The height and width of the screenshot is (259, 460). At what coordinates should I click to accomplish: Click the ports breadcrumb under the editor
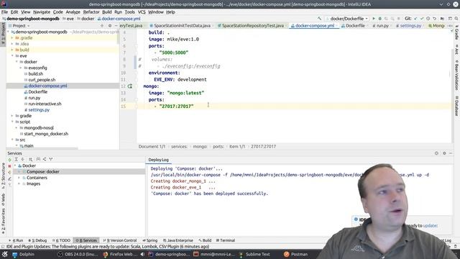coord(218,147)
